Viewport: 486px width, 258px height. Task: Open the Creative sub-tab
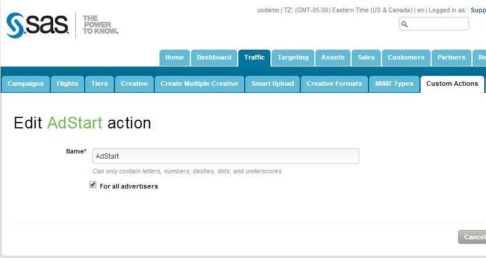tap(134, 84)
